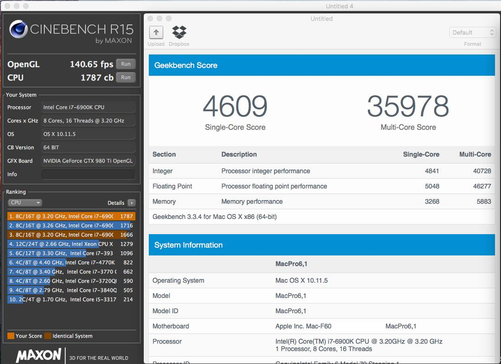The width and height of the screenshot is (501, 364).
Task: Click the Integer row in score table
Action: (x=322, y=171)
